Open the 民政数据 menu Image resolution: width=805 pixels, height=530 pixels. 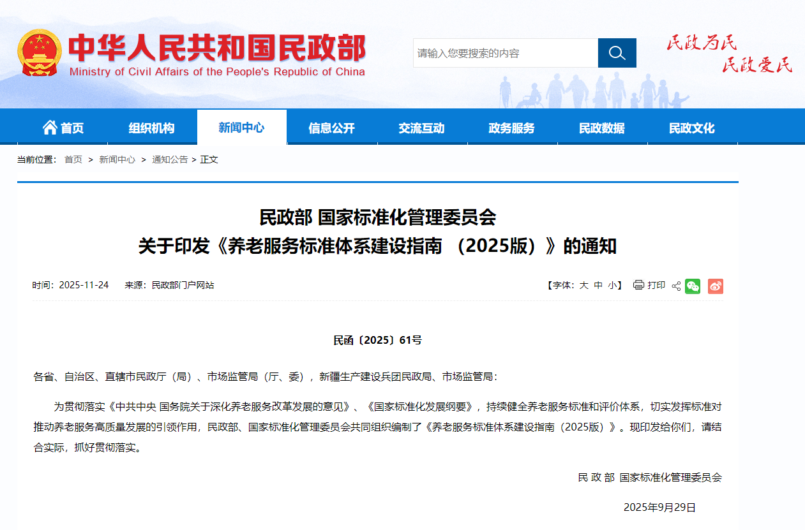coord(601,128)
